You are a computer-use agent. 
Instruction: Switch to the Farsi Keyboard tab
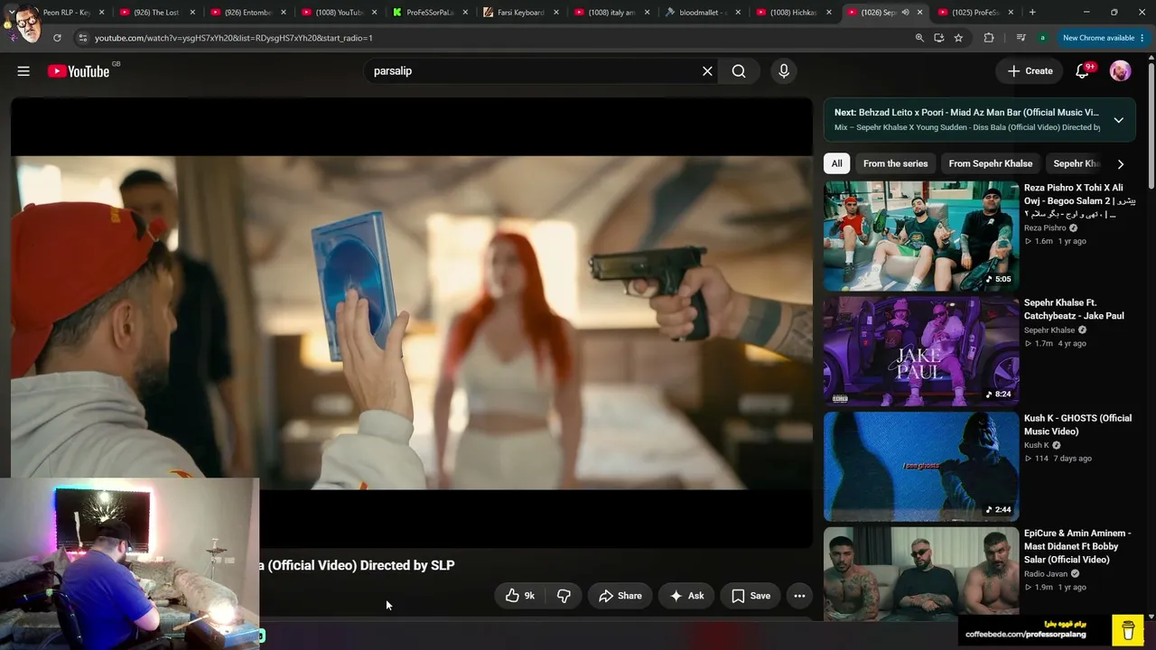[521, 13]
